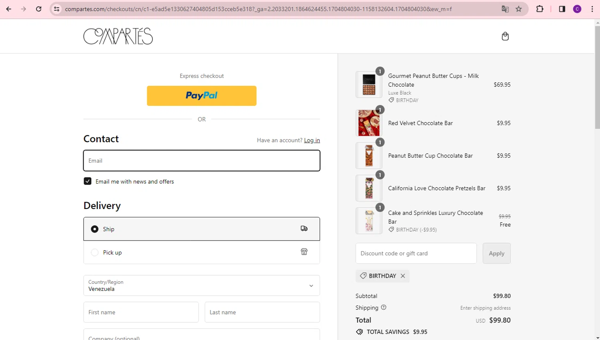The image size is (600, 340).
Task: Click the 'Free' price text
Action: pos(505,225)
